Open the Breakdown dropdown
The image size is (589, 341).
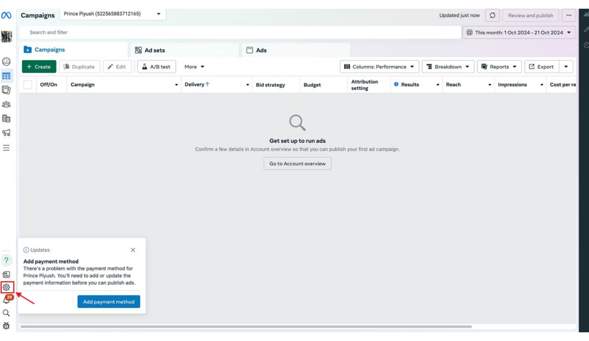click(x=448, y=67)
